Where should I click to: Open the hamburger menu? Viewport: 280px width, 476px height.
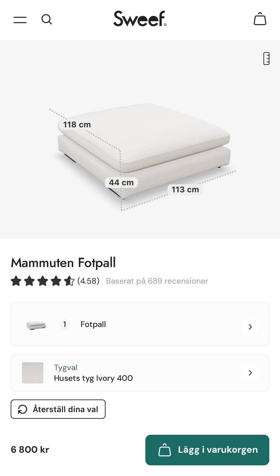[x=20, y=20]
